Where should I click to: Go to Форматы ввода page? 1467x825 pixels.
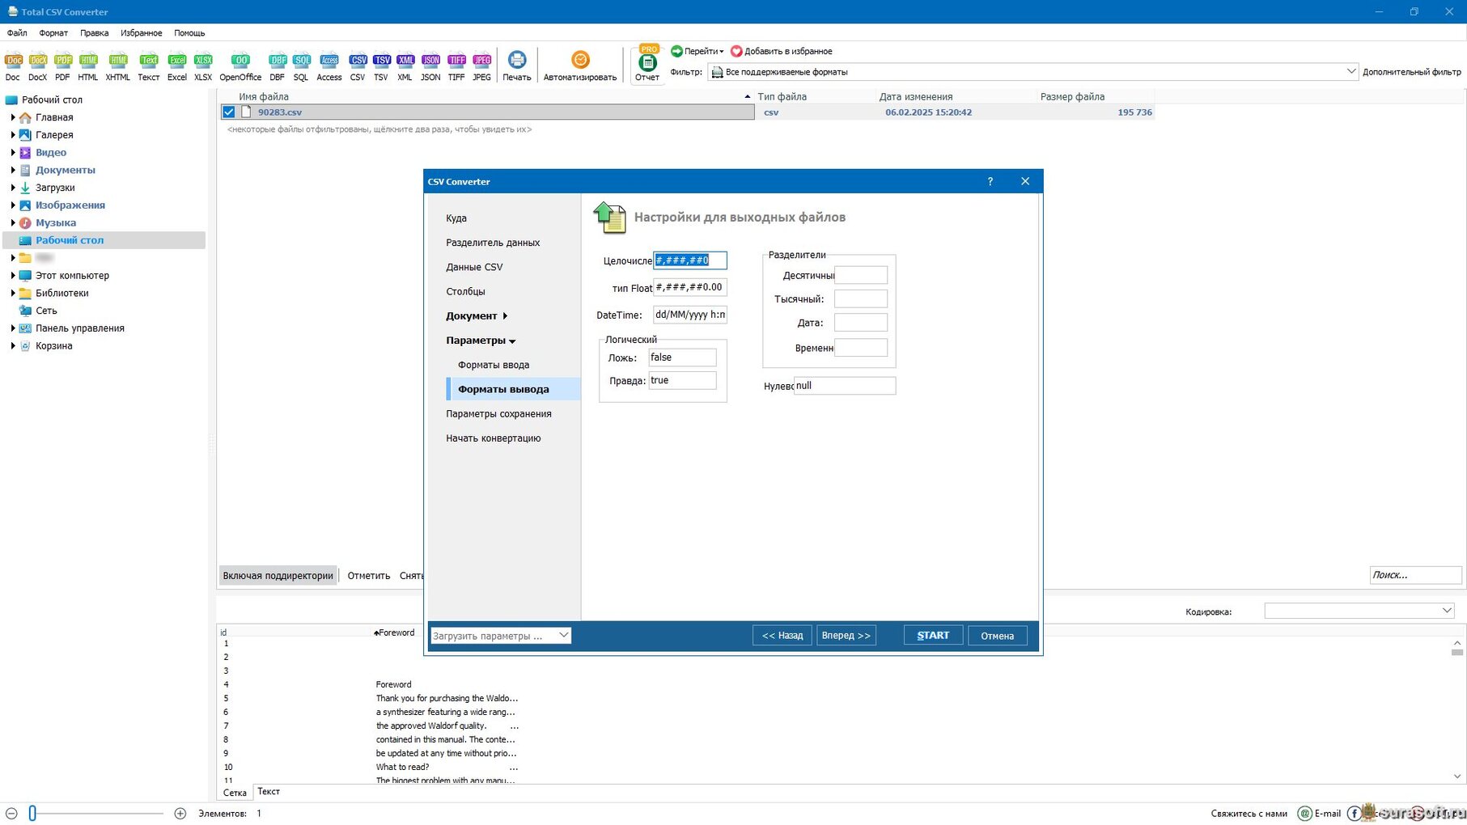coord(494,365)
